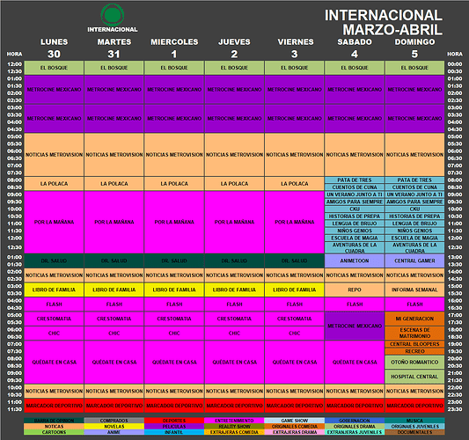Click the Peliculas purple legend swatch

[x=174, y=426]
